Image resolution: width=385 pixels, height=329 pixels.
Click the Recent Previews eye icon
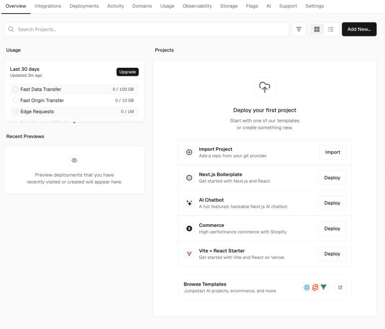coord(74,161)
